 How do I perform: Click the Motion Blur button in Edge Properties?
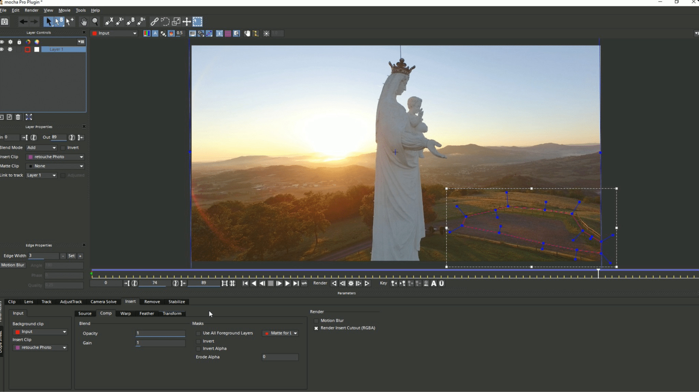(13, 265)
